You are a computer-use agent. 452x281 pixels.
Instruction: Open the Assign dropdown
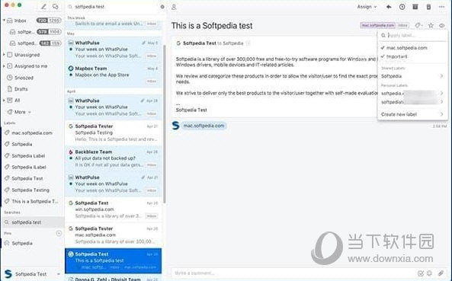tap(367, 7)
